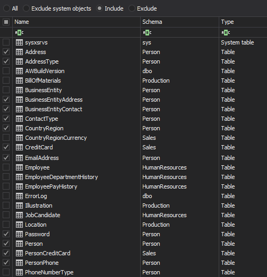267x277 pixels.
Task: Click the table icon for CreditCard row
Action: (19, 147)
